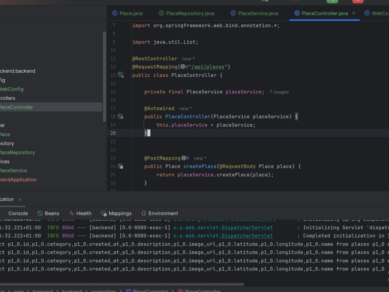Select PlaceRepository in the project tree

(18, 153)
